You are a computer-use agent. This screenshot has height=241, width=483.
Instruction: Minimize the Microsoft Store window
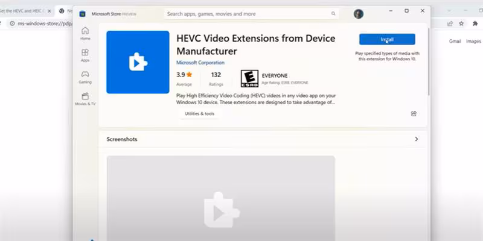(391, 11)
